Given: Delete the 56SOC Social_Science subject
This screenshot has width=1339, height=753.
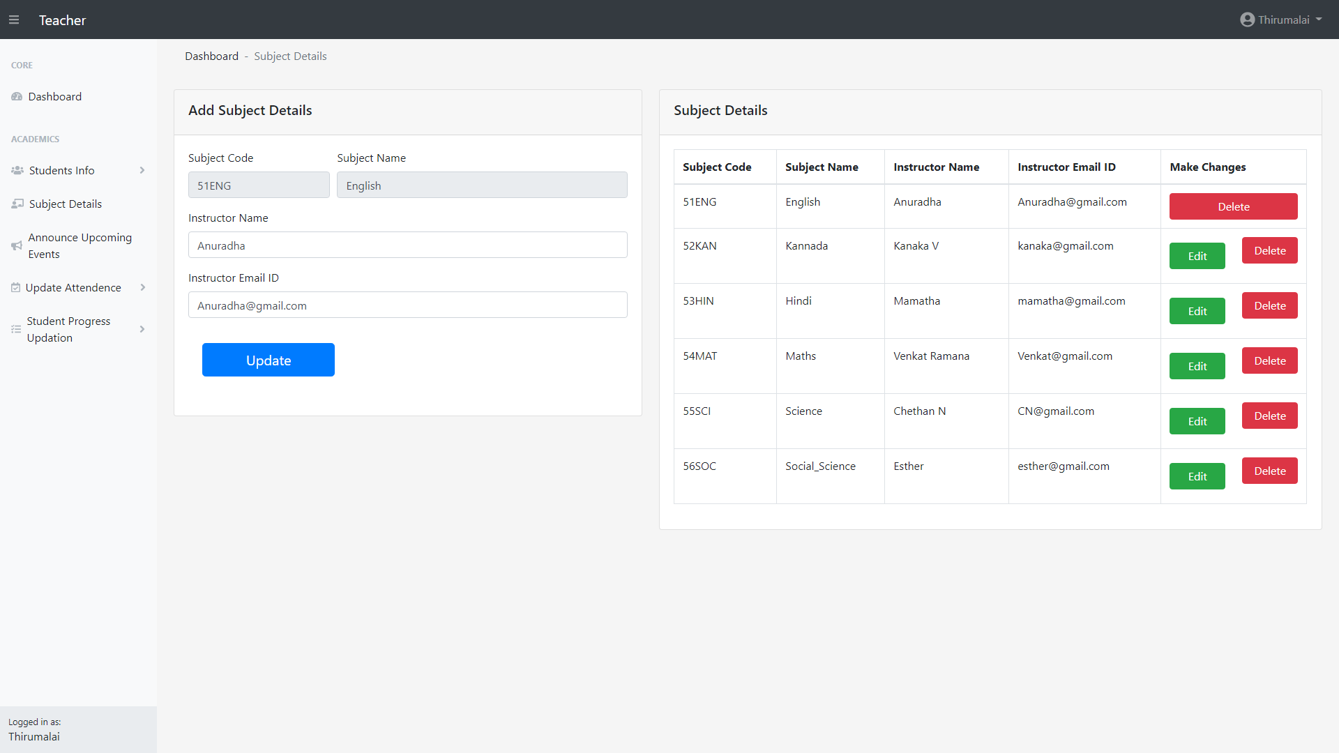Looking at the screenshot, I should [1269, 471].
